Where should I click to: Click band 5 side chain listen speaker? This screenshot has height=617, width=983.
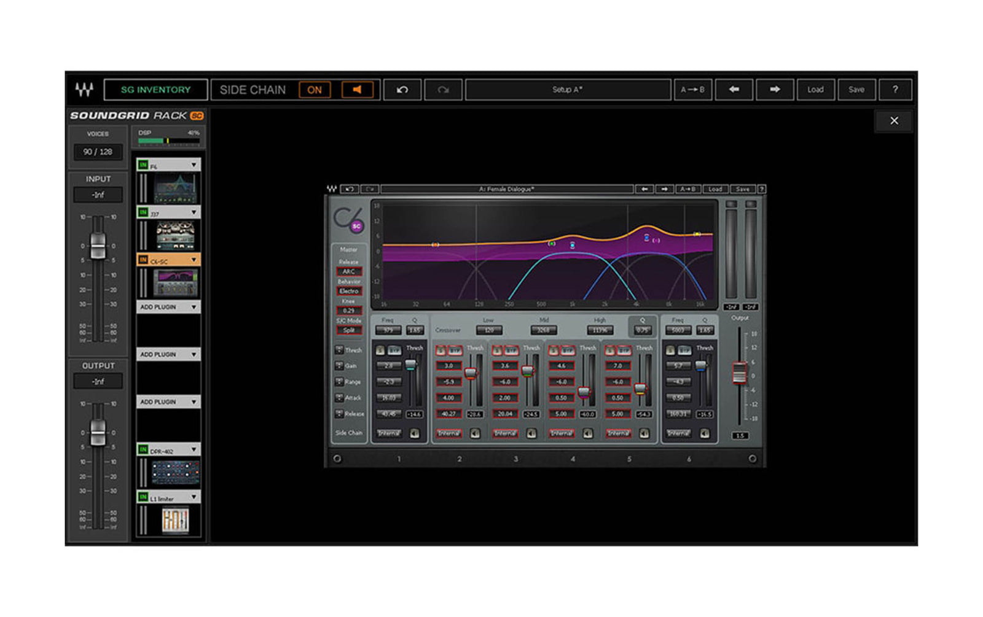coord(644,433)
